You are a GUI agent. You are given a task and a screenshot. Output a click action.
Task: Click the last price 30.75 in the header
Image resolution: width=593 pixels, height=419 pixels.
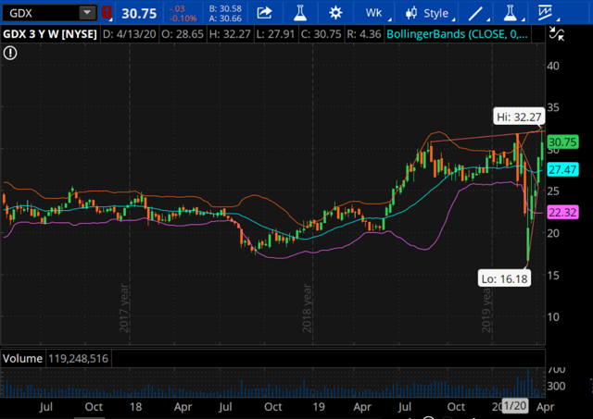139,14
